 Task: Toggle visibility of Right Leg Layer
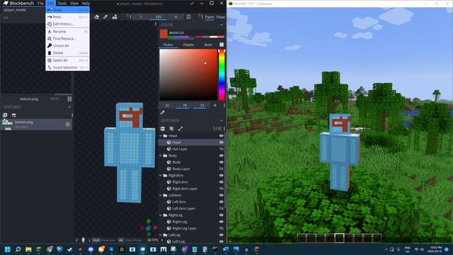click(222, 228)
